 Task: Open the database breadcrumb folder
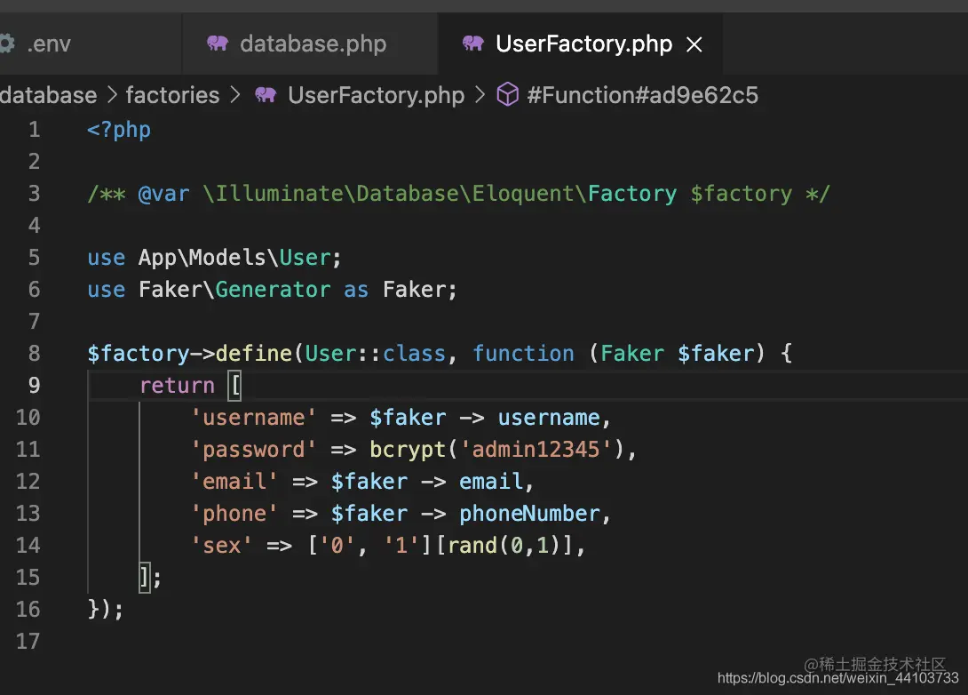point(48,95)
